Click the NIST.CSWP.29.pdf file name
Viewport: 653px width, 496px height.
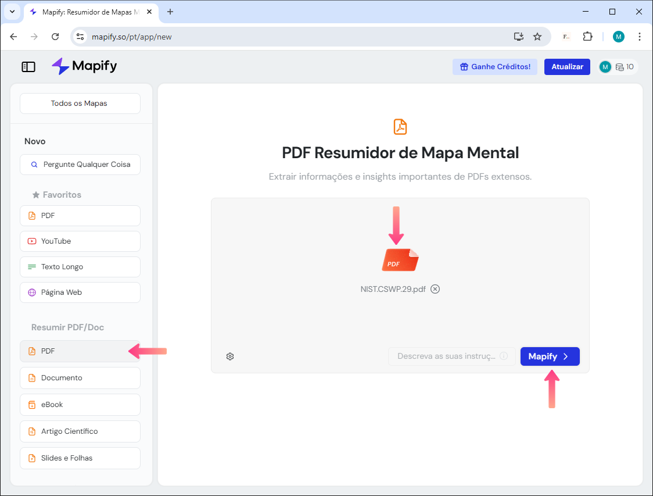click(393, 289)
